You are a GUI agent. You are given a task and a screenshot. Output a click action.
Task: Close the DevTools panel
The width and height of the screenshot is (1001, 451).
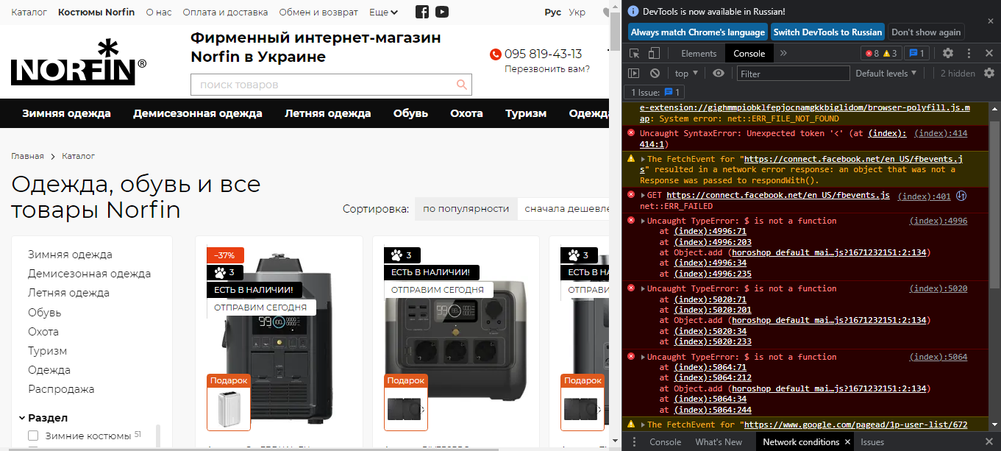click(x=989, y=53)
